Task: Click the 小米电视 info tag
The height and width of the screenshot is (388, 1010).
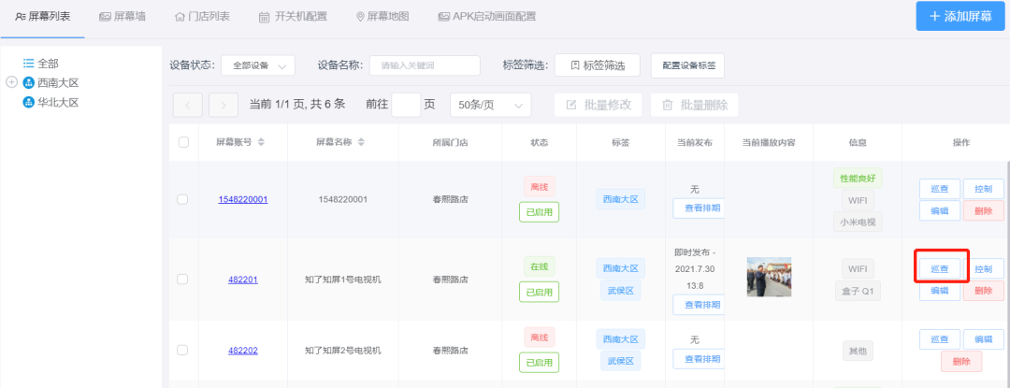Action: (858, 222)
